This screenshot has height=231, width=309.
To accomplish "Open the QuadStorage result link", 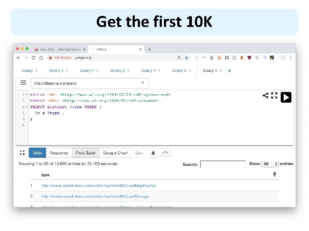I will click(95, 196).
